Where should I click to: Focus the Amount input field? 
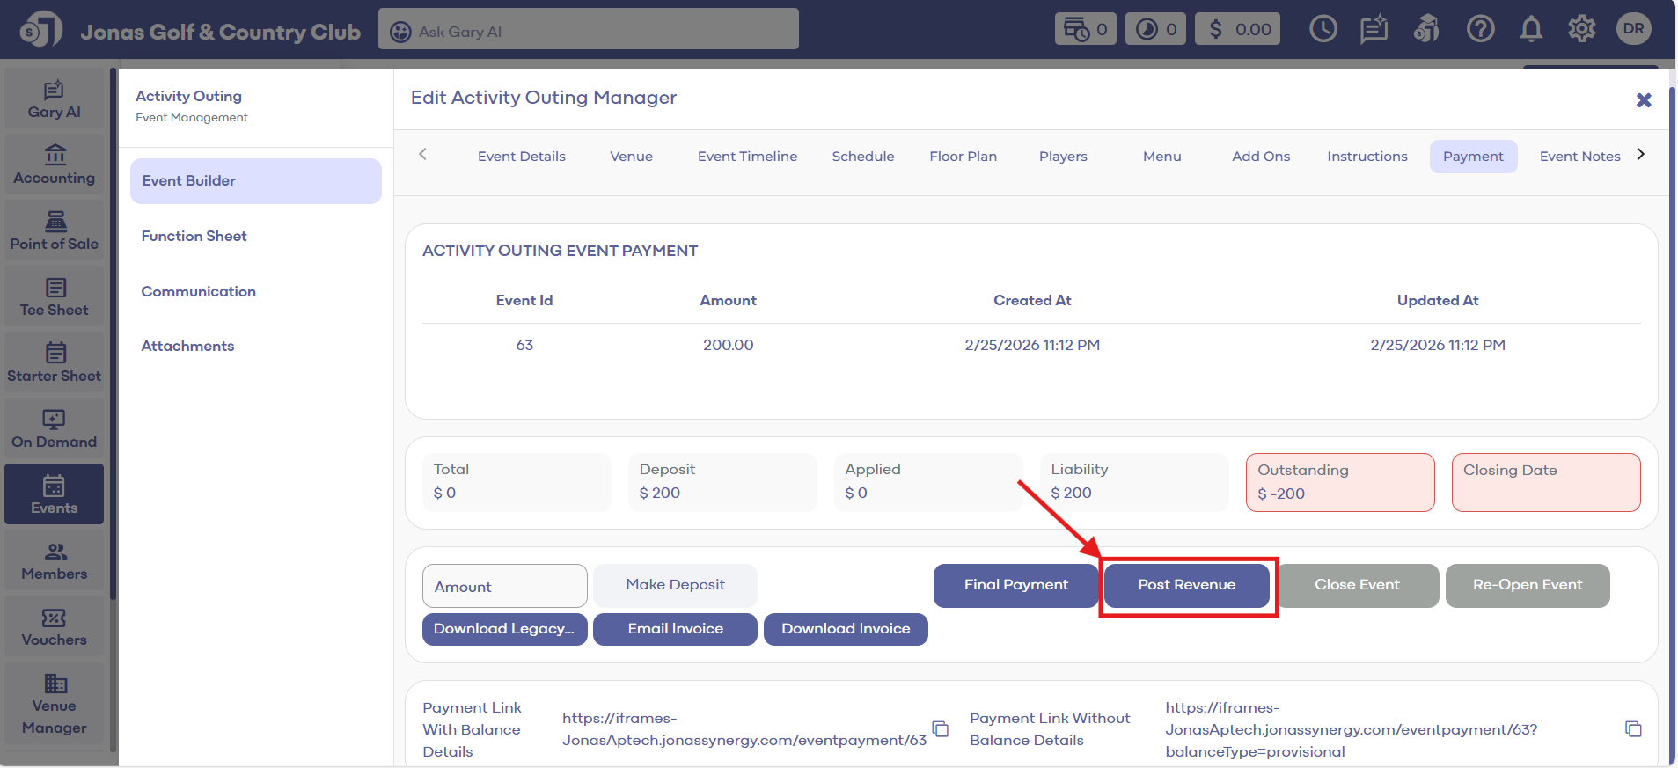pos(505,587)
